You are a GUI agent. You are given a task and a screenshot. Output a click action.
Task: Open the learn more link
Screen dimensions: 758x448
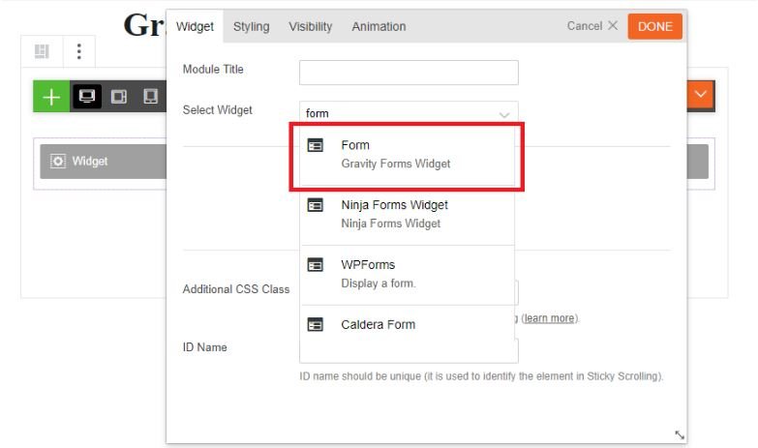550,318
